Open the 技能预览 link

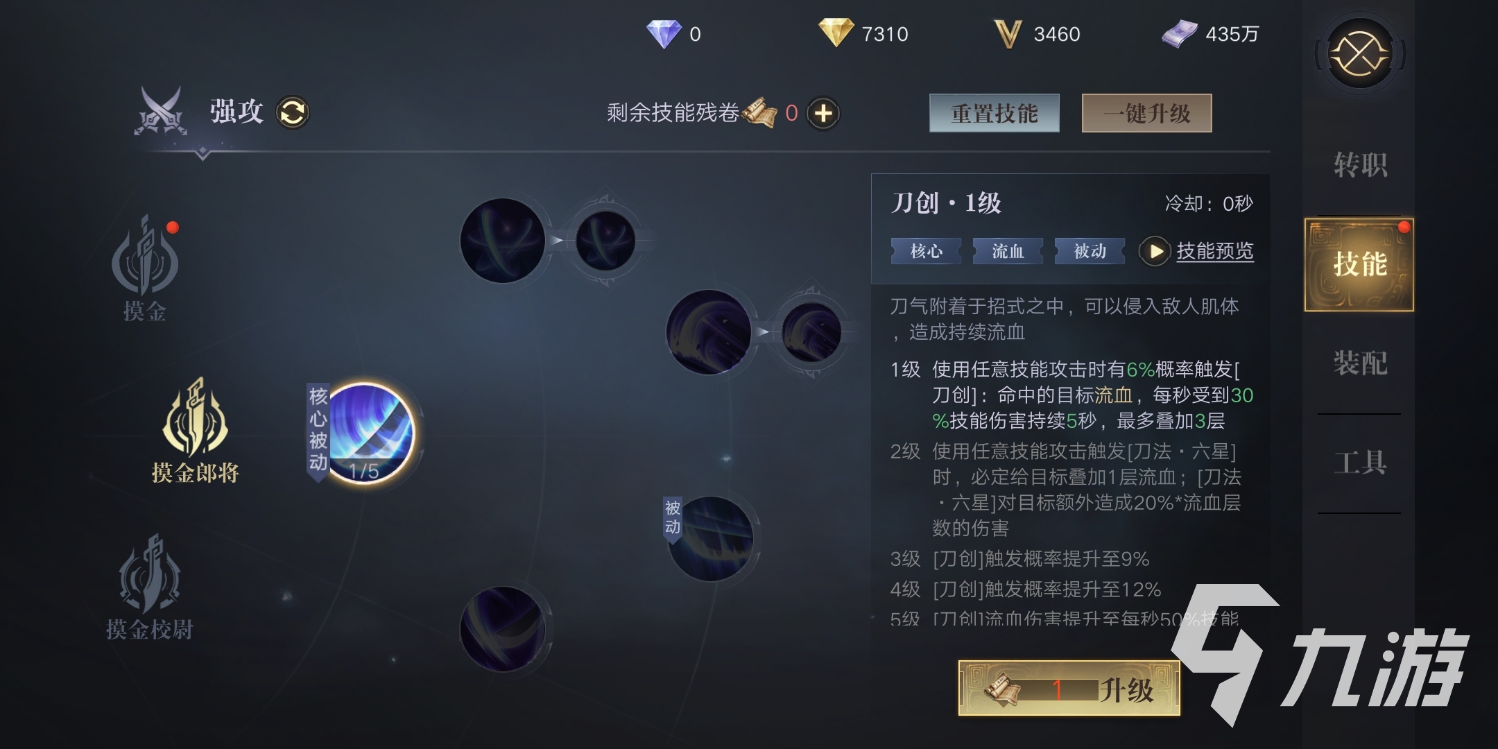click(x=1215, y=251)
